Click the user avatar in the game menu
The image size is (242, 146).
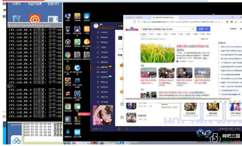pyautogui.click(x=96, y=26)
